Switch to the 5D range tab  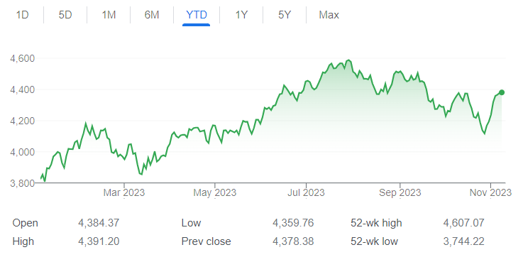[65, 15]
